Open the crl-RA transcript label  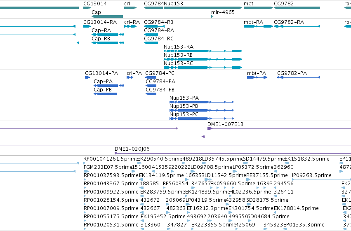click(132, 22)
